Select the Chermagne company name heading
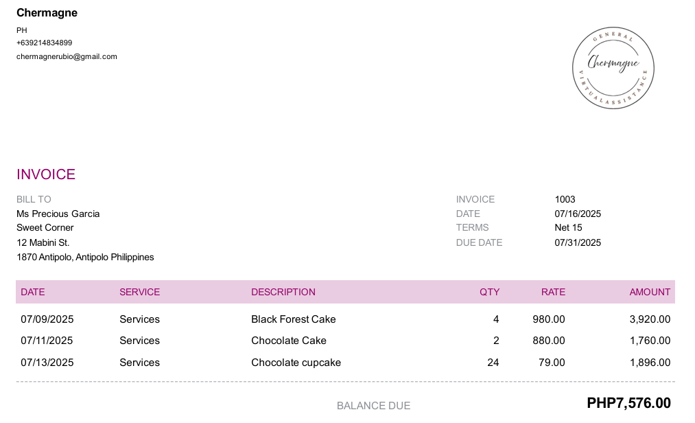This screenshot has width=695, height=423. [47, 13]
